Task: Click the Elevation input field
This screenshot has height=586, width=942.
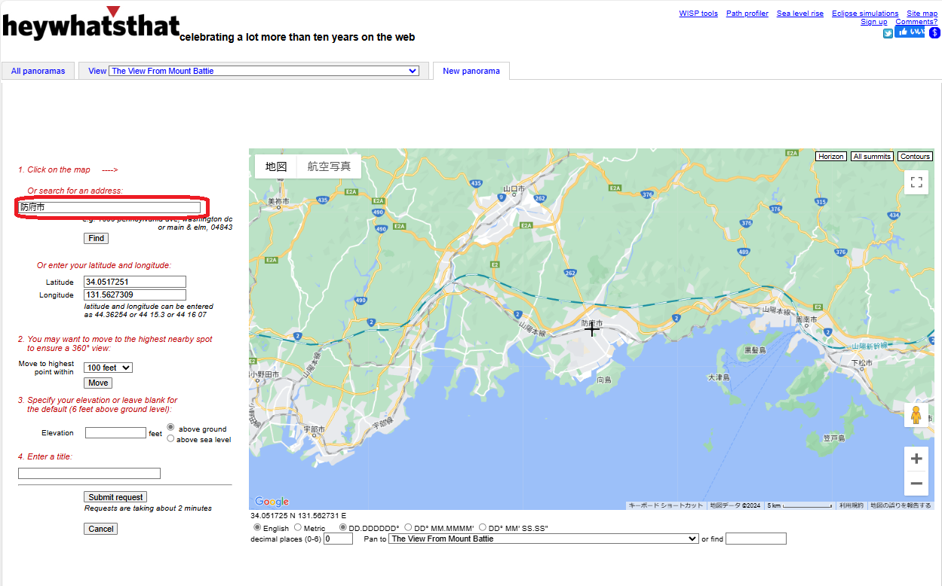Action: pyautogui.click(x=115, y=433)
